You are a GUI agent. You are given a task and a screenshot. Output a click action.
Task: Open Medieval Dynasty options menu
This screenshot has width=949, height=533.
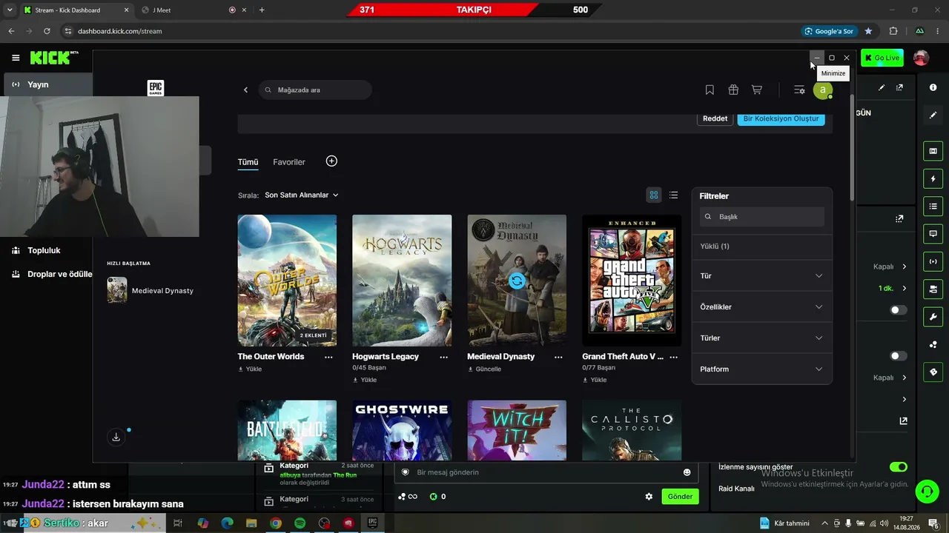point(558,357)
